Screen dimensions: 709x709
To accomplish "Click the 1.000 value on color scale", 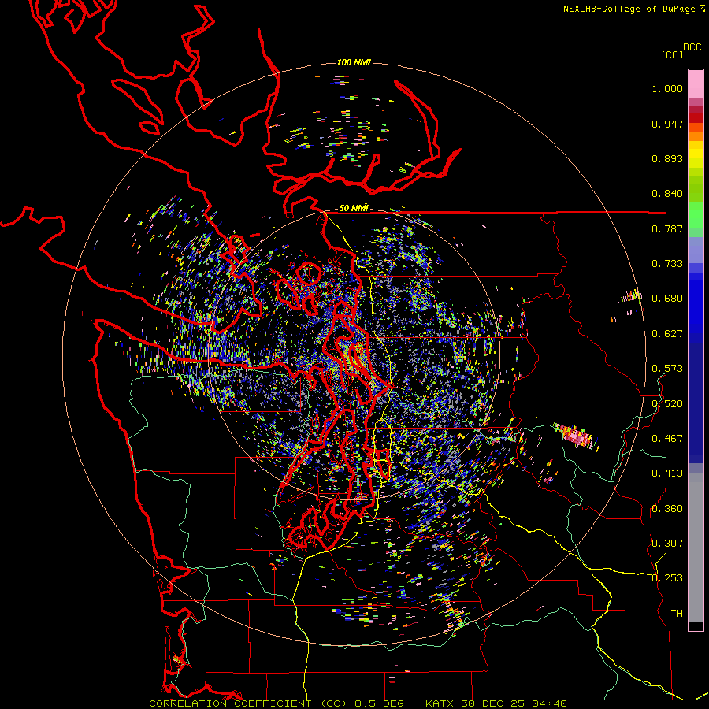I will 667,88.
